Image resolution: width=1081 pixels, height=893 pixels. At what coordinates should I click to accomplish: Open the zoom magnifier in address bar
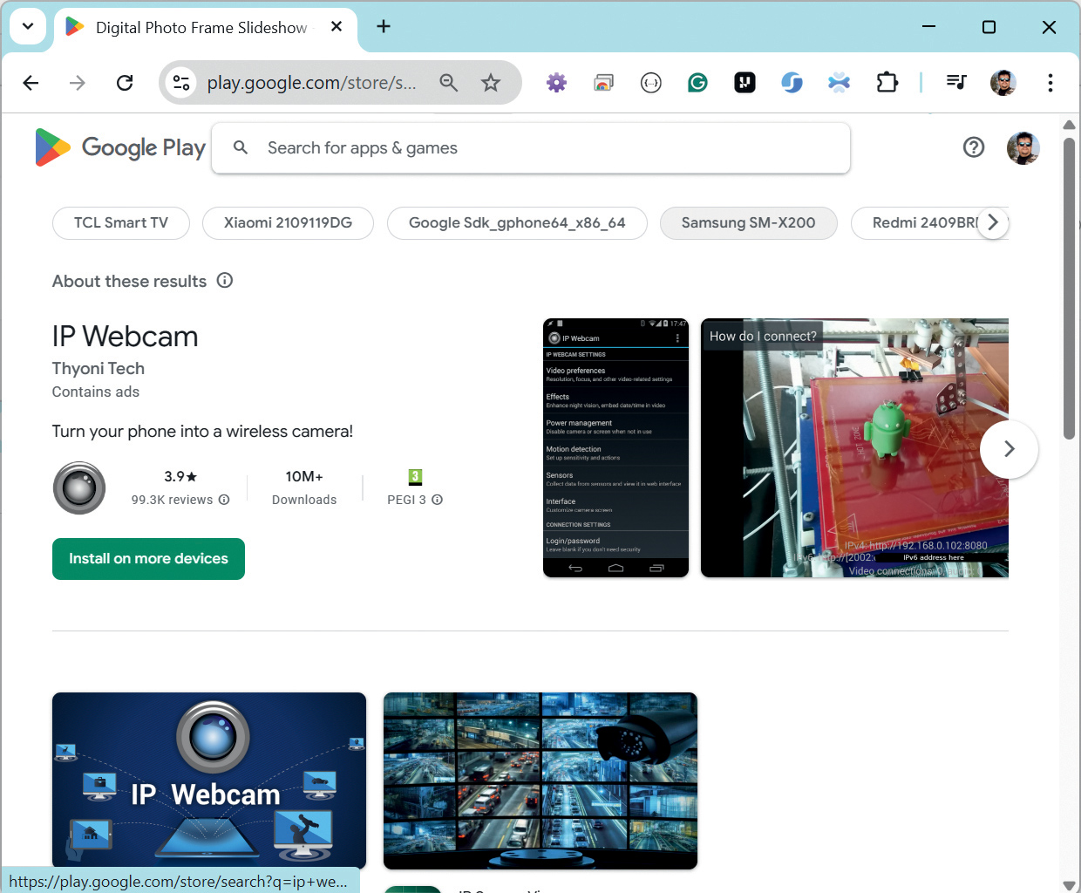point(449,83)
